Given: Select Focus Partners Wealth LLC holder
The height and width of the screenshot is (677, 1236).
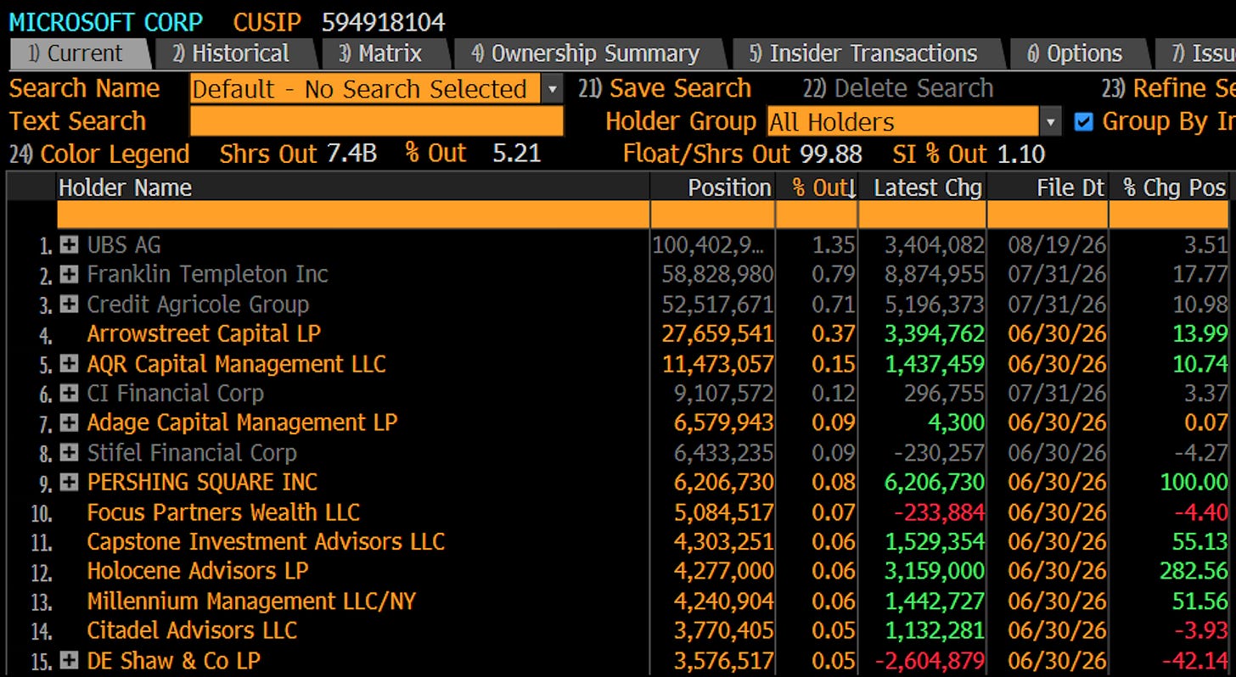Looking at the screenshot, I should pyautogui.click(x=223, y=512).
